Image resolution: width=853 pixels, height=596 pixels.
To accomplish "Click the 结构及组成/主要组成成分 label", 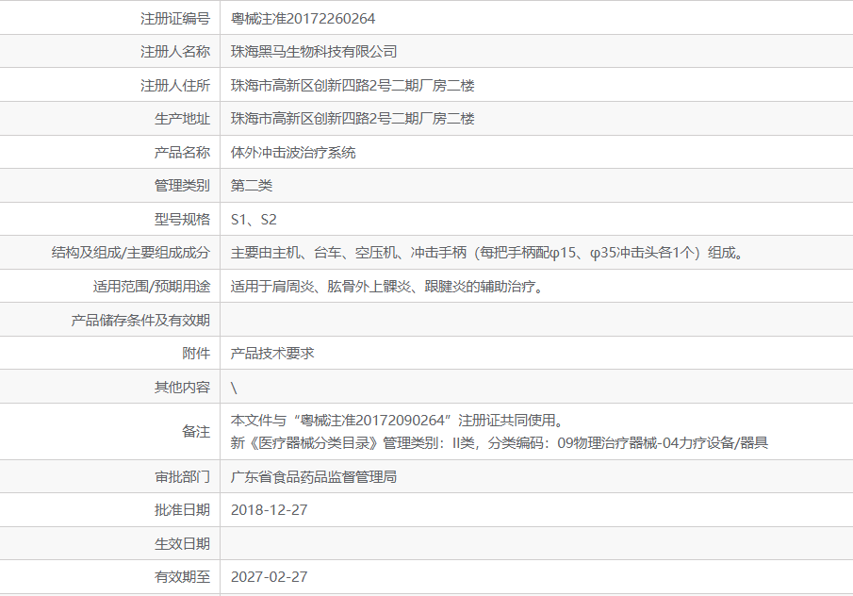I will (x=131, y=253).
